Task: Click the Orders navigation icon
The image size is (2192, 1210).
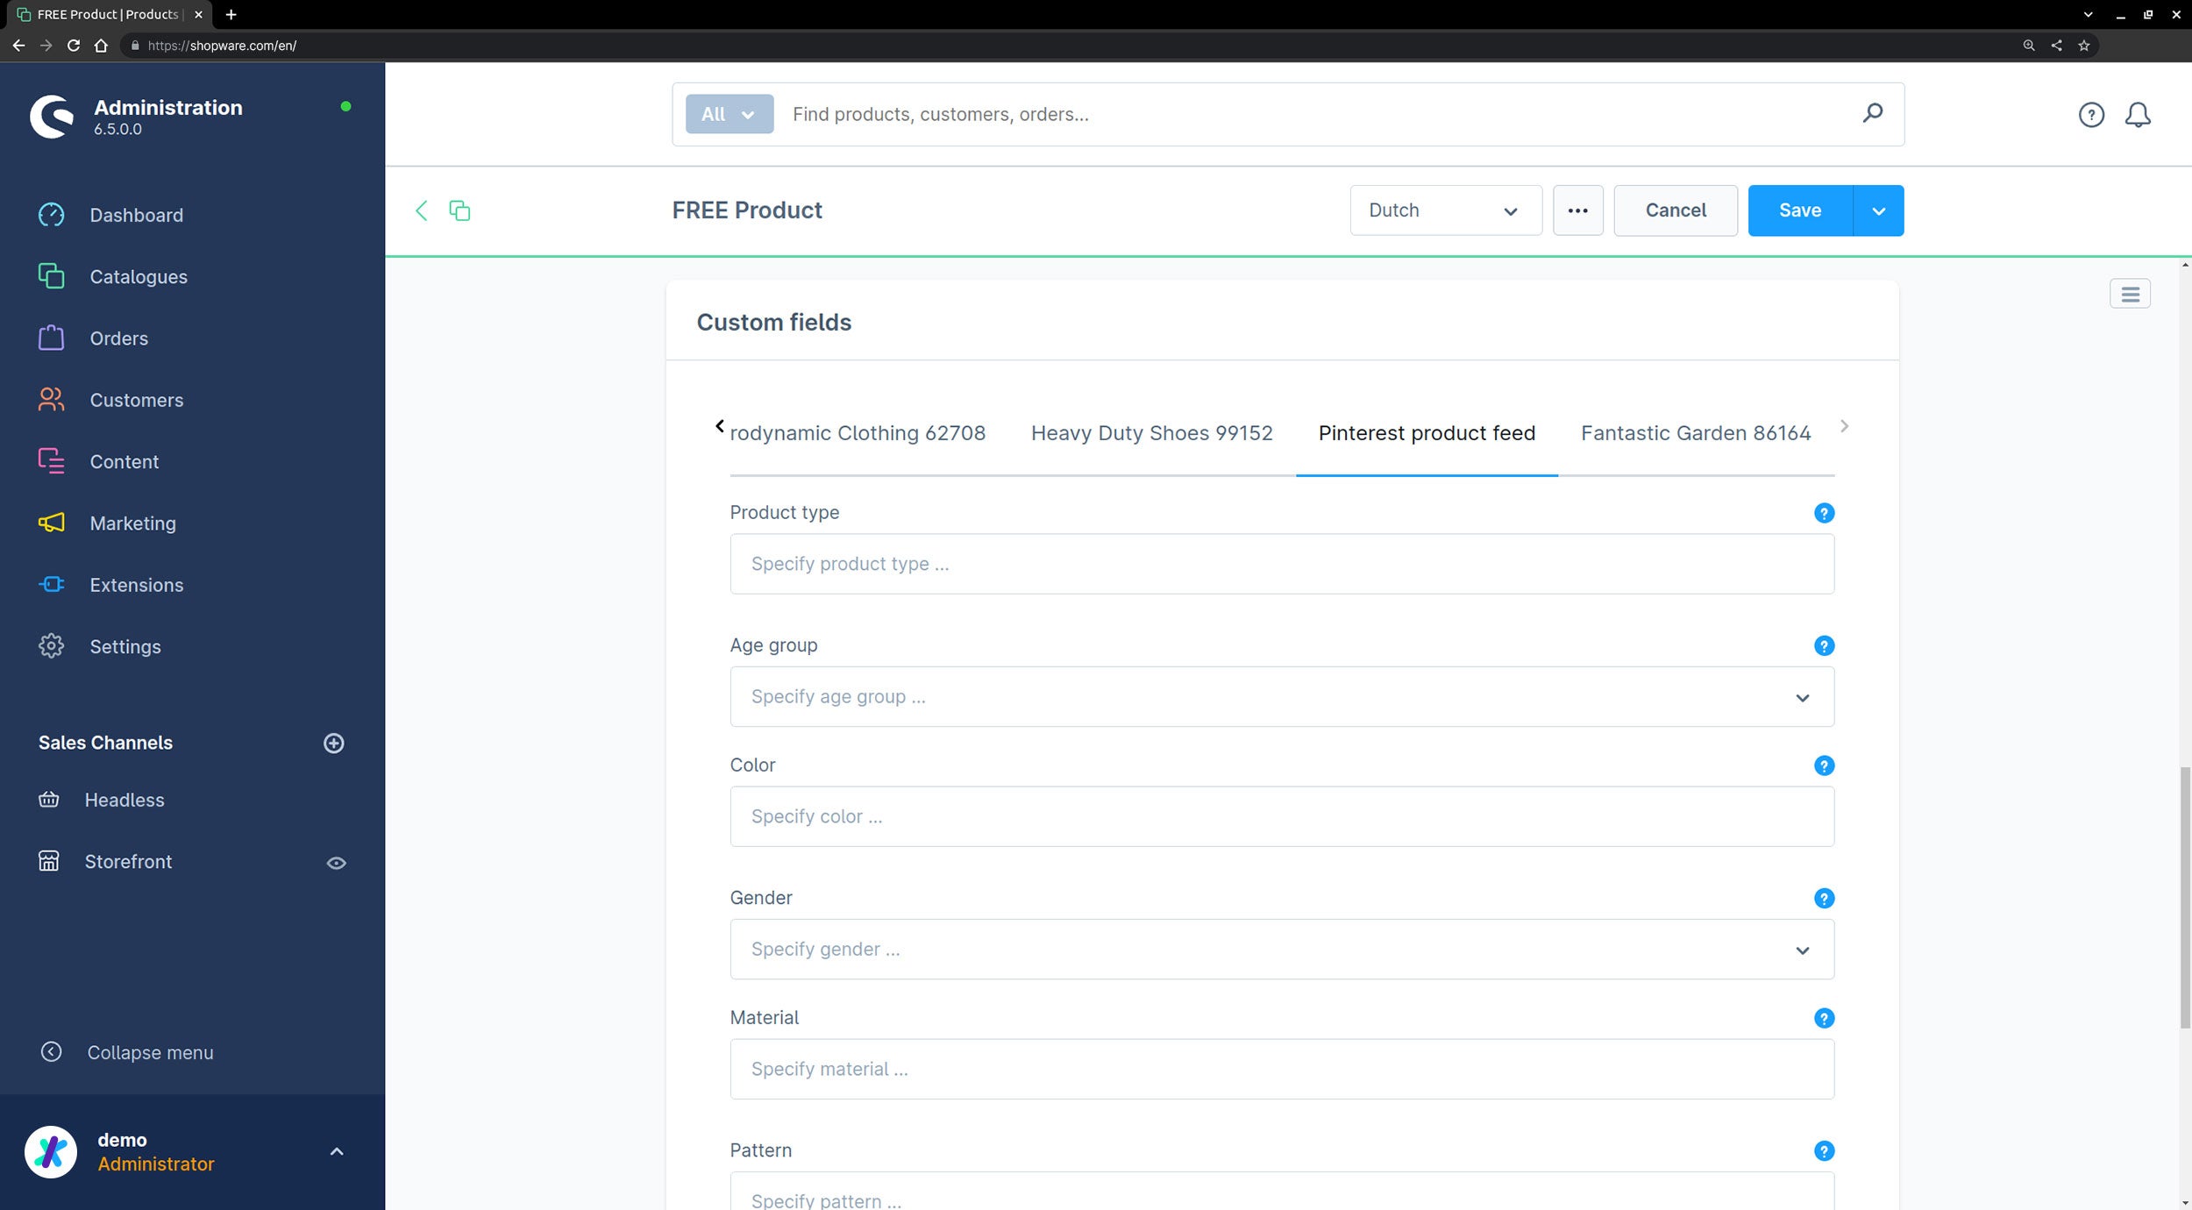Action: (52, 337)
